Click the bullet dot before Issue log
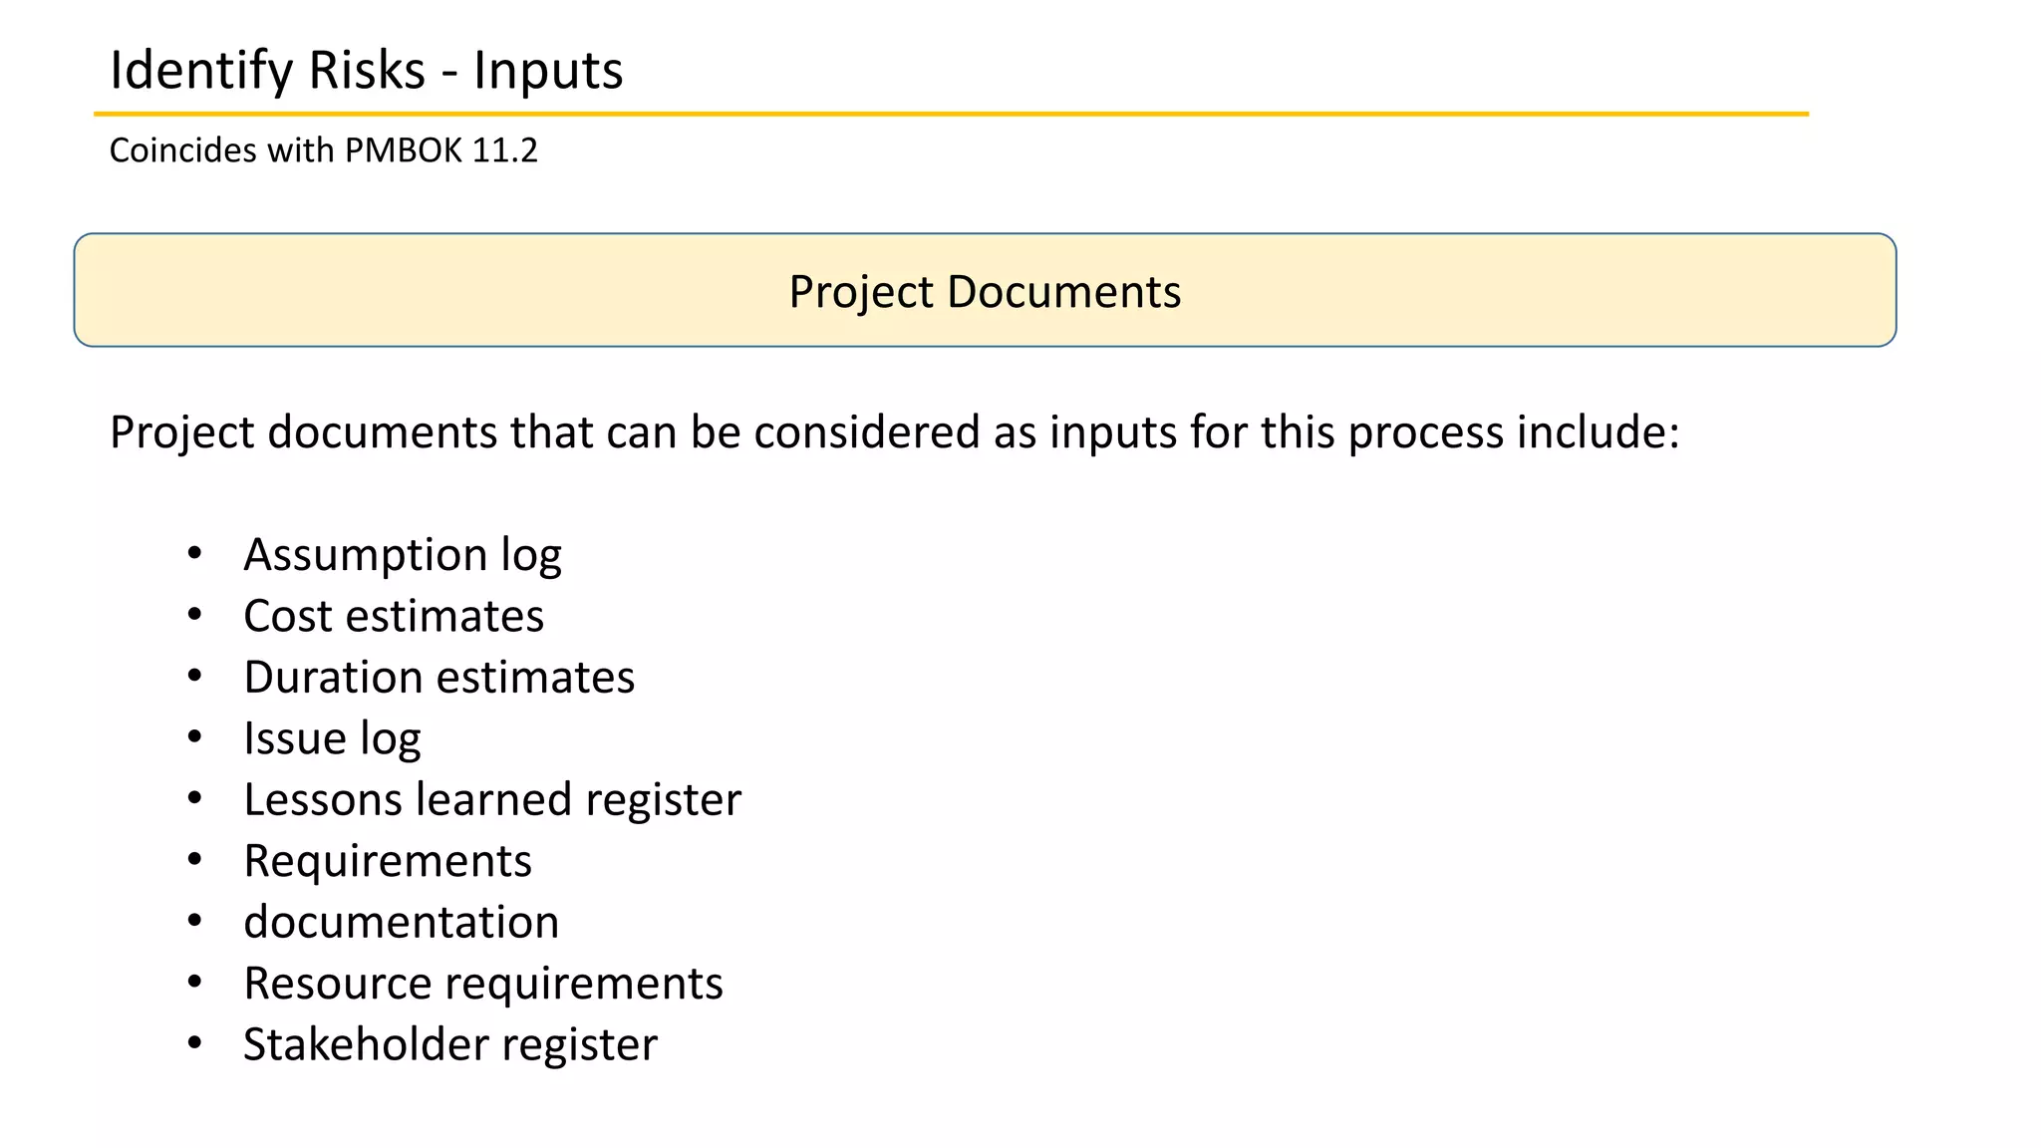The image size is (2041, 1148). [x=194, y=737]
